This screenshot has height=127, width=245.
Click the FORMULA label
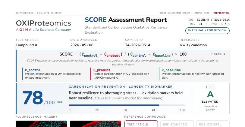[x=218, y=54]
